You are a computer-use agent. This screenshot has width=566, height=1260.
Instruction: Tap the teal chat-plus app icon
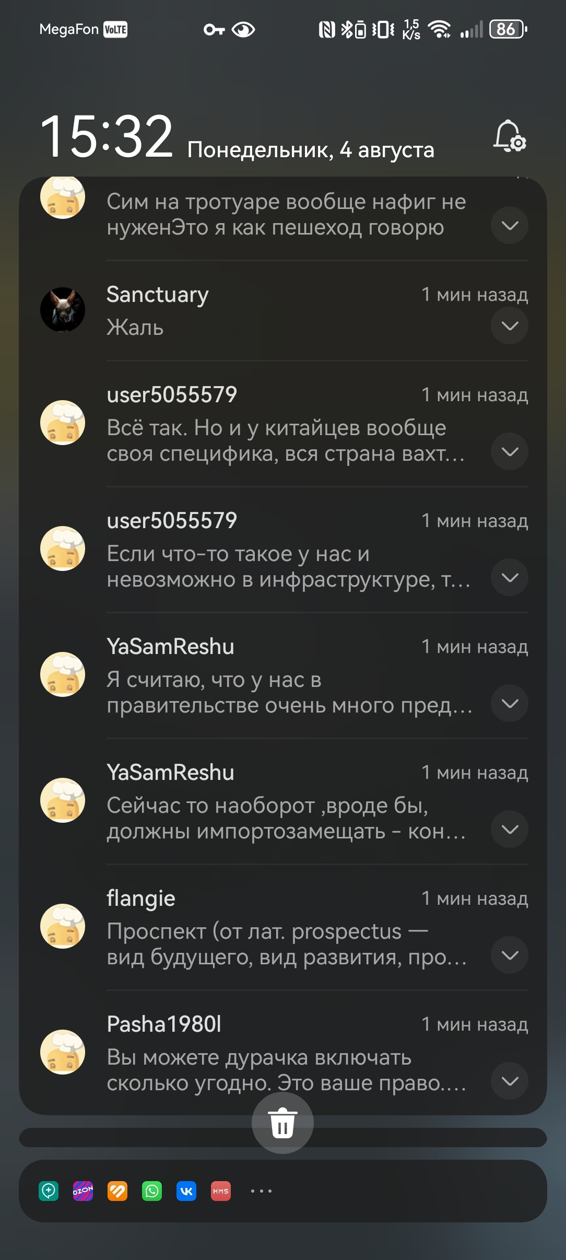coord(49,1191)
